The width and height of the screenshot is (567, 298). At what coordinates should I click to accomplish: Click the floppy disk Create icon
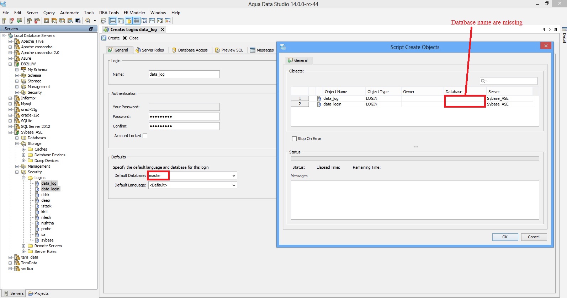(x=104, y=38)
